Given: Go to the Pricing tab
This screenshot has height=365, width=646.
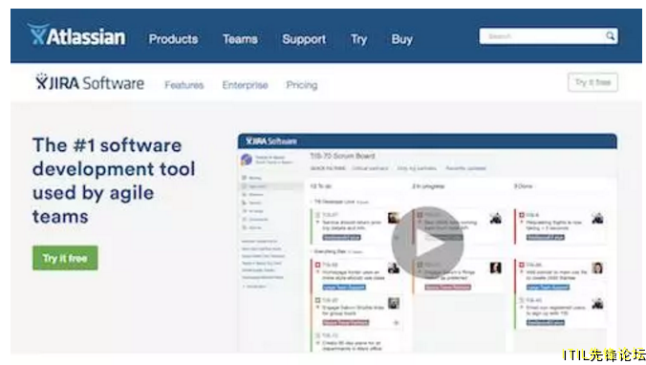Looking at the screenshot, I should click(x=302, y=85).
